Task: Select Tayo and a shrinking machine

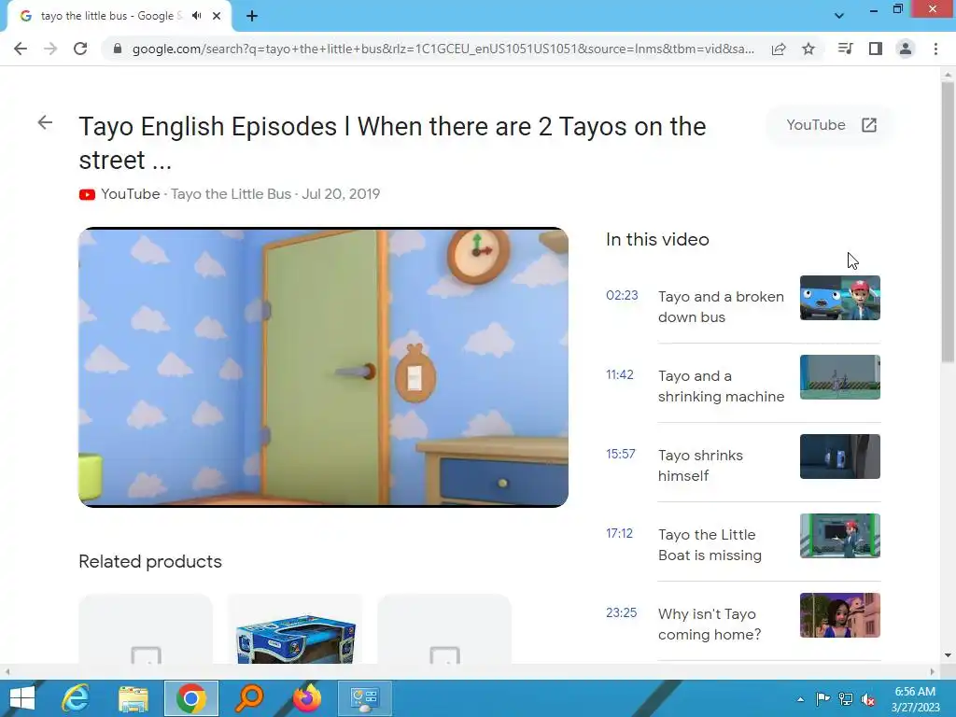Action: 721,386
